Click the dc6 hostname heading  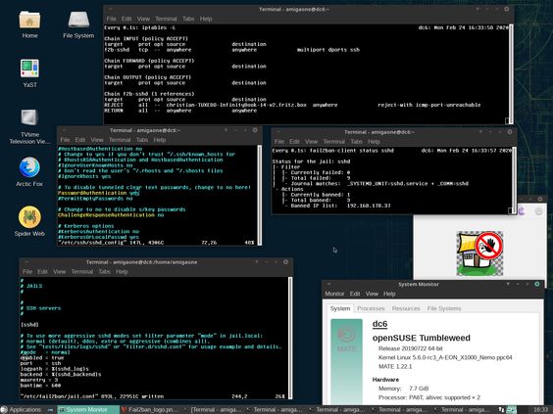[x=379, y=324]
